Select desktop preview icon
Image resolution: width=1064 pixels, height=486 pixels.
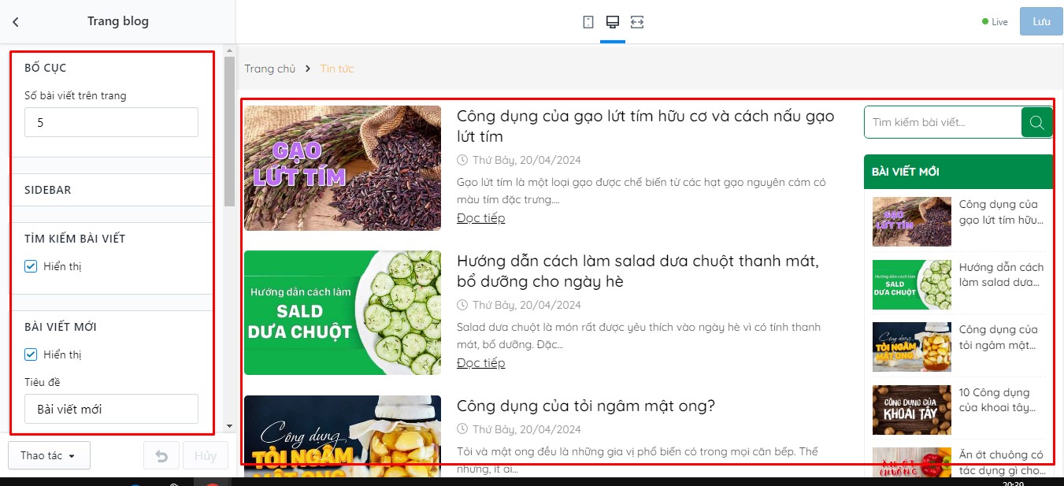tap(613, 22)
